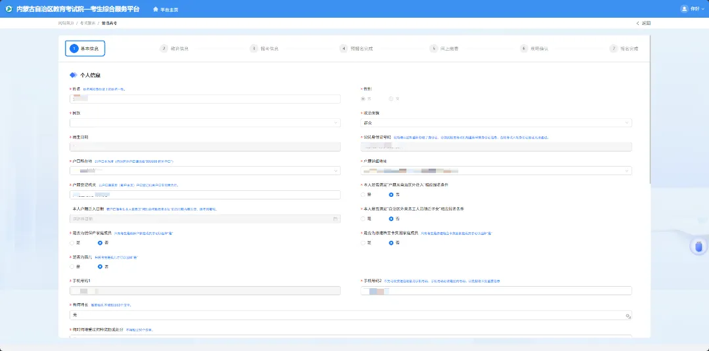Click the step 1 基本信息 circle icon

point(74,49)
